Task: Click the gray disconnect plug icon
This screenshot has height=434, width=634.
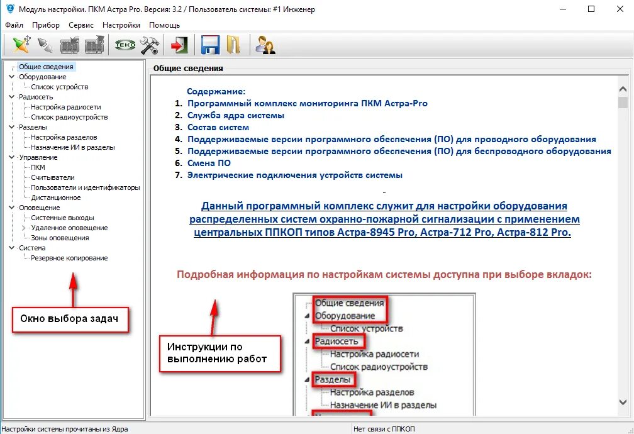Action: coord(45,45)
